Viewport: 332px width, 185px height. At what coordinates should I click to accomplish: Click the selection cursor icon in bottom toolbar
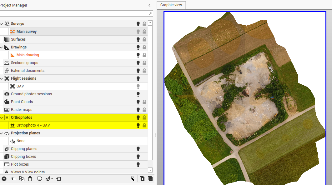pyautogui.click(x=133, y=179)
